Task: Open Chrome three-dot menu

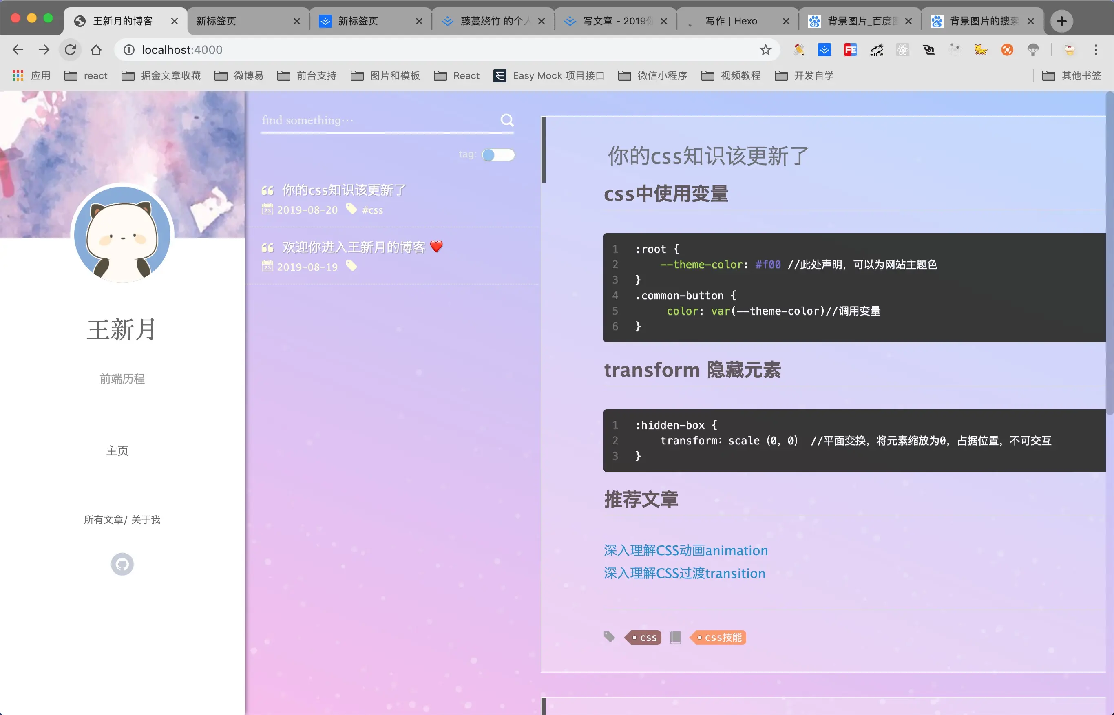Action: tap(1095, 50)
